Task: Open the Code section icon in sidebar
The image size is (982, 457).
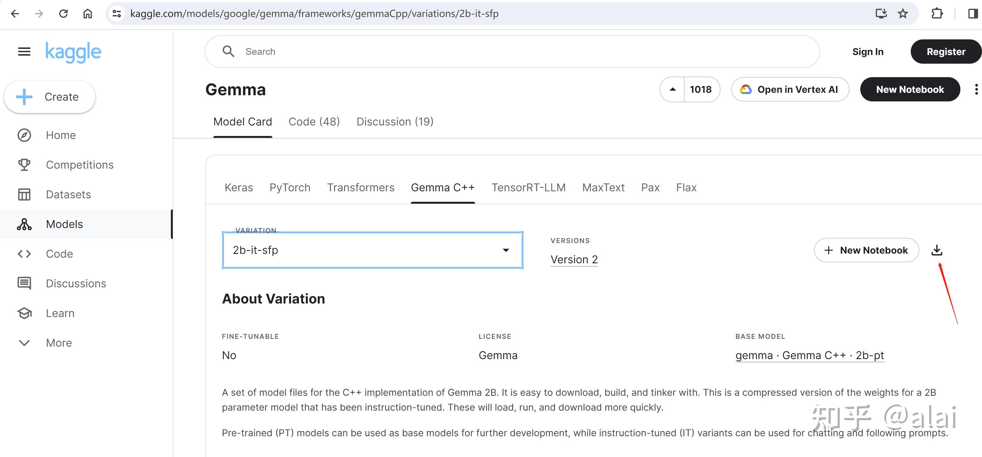Action: pos(24,254)
